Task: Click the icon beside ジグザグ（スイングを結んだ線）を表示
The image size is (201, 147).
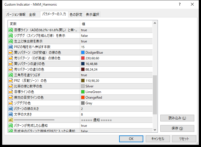Action: [x=11, y=36]
